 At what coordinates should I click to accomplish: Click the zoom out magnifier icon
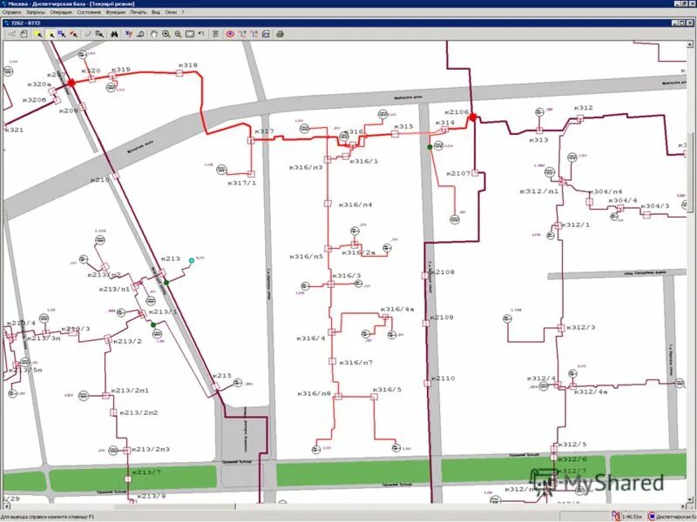178,34
